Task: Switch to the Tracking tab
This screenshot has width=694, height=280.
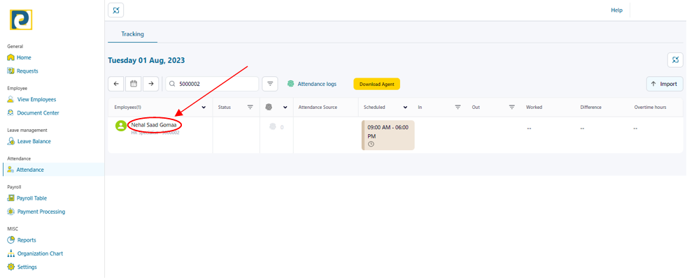Action: point(132,34)
